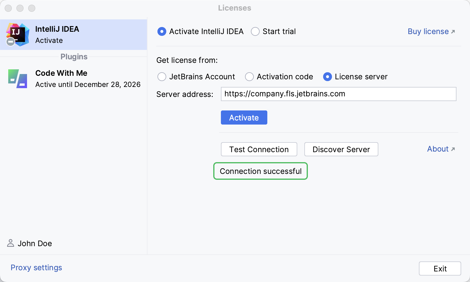470x282 pixels.
Task: Click the Server address text field
Action: pyautogui.click(x=338, y=94)
